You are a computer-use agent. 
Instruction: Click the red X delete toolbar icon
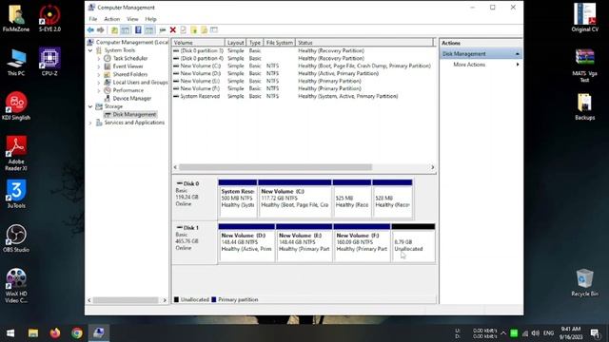[173, 29]
